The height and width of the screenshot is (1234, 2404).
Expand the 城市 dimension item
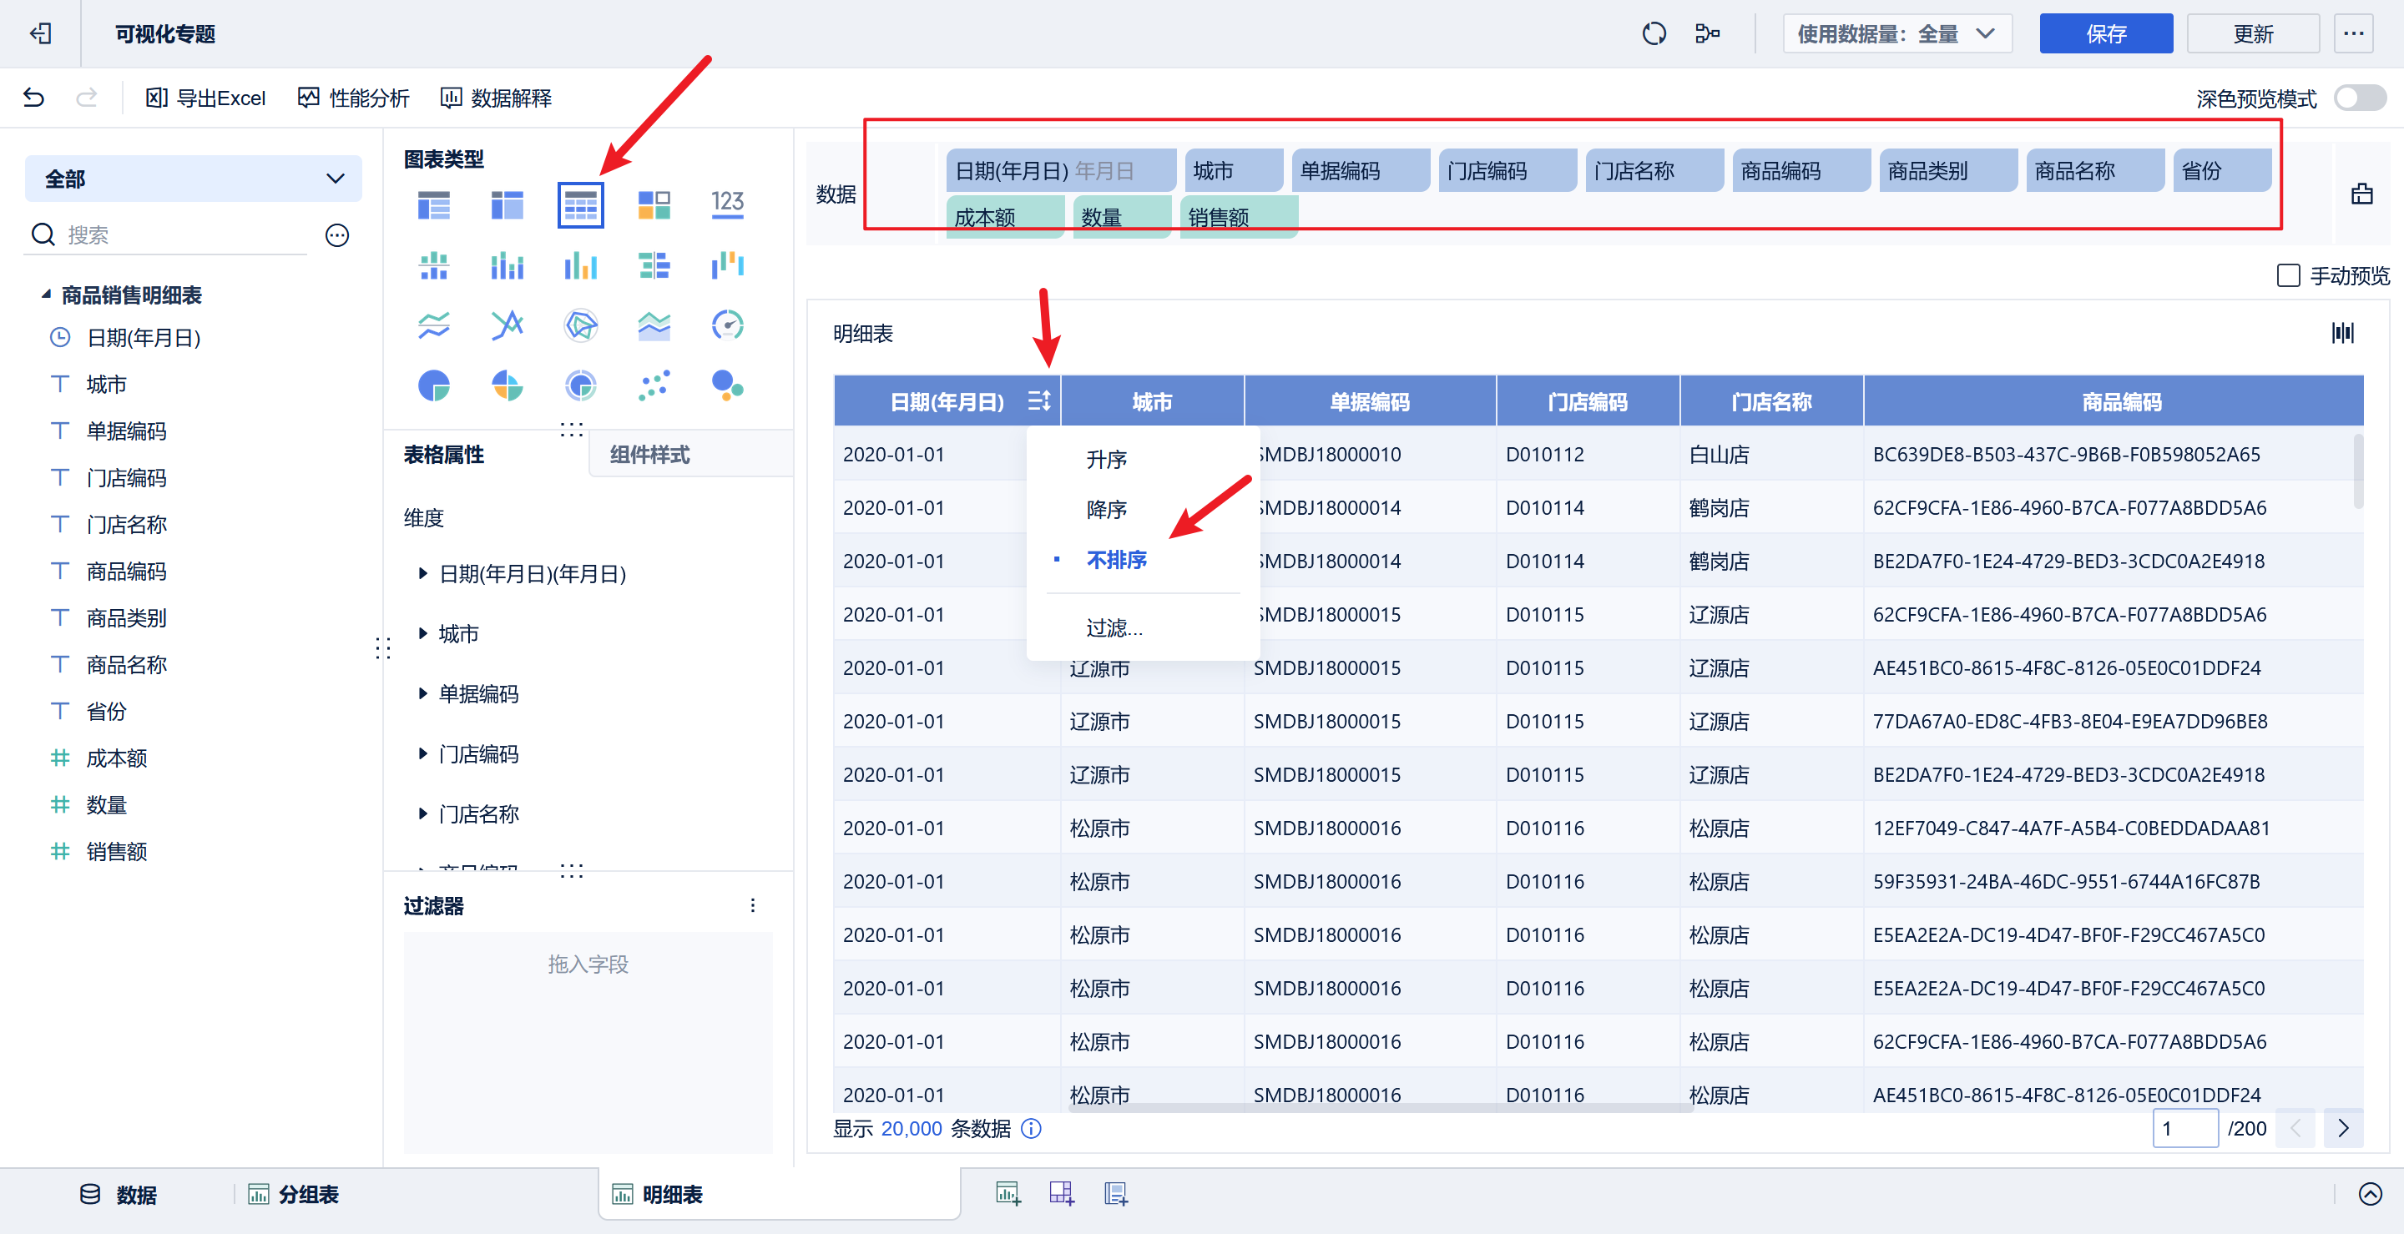click(422, 633)
